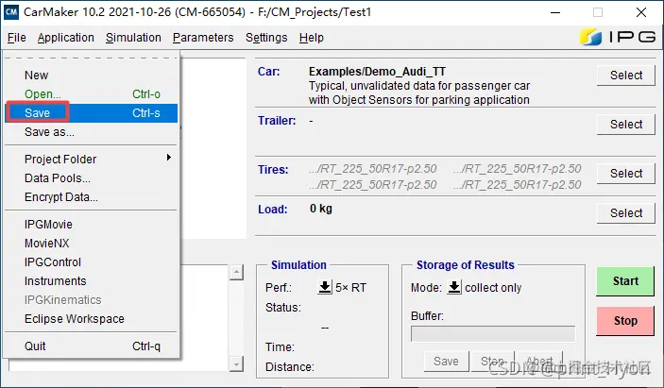
Task: Minimize the CarMaker window
Action: [x=555, y=12]
